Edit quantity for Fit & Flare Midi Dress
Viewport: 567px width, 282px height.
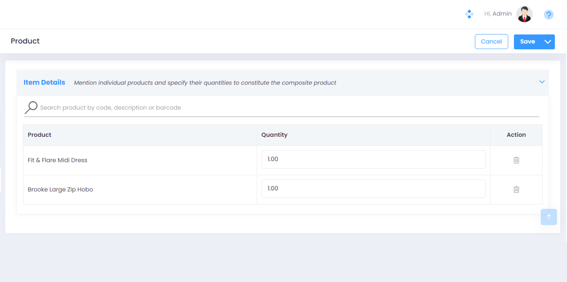tap(373, 159)
